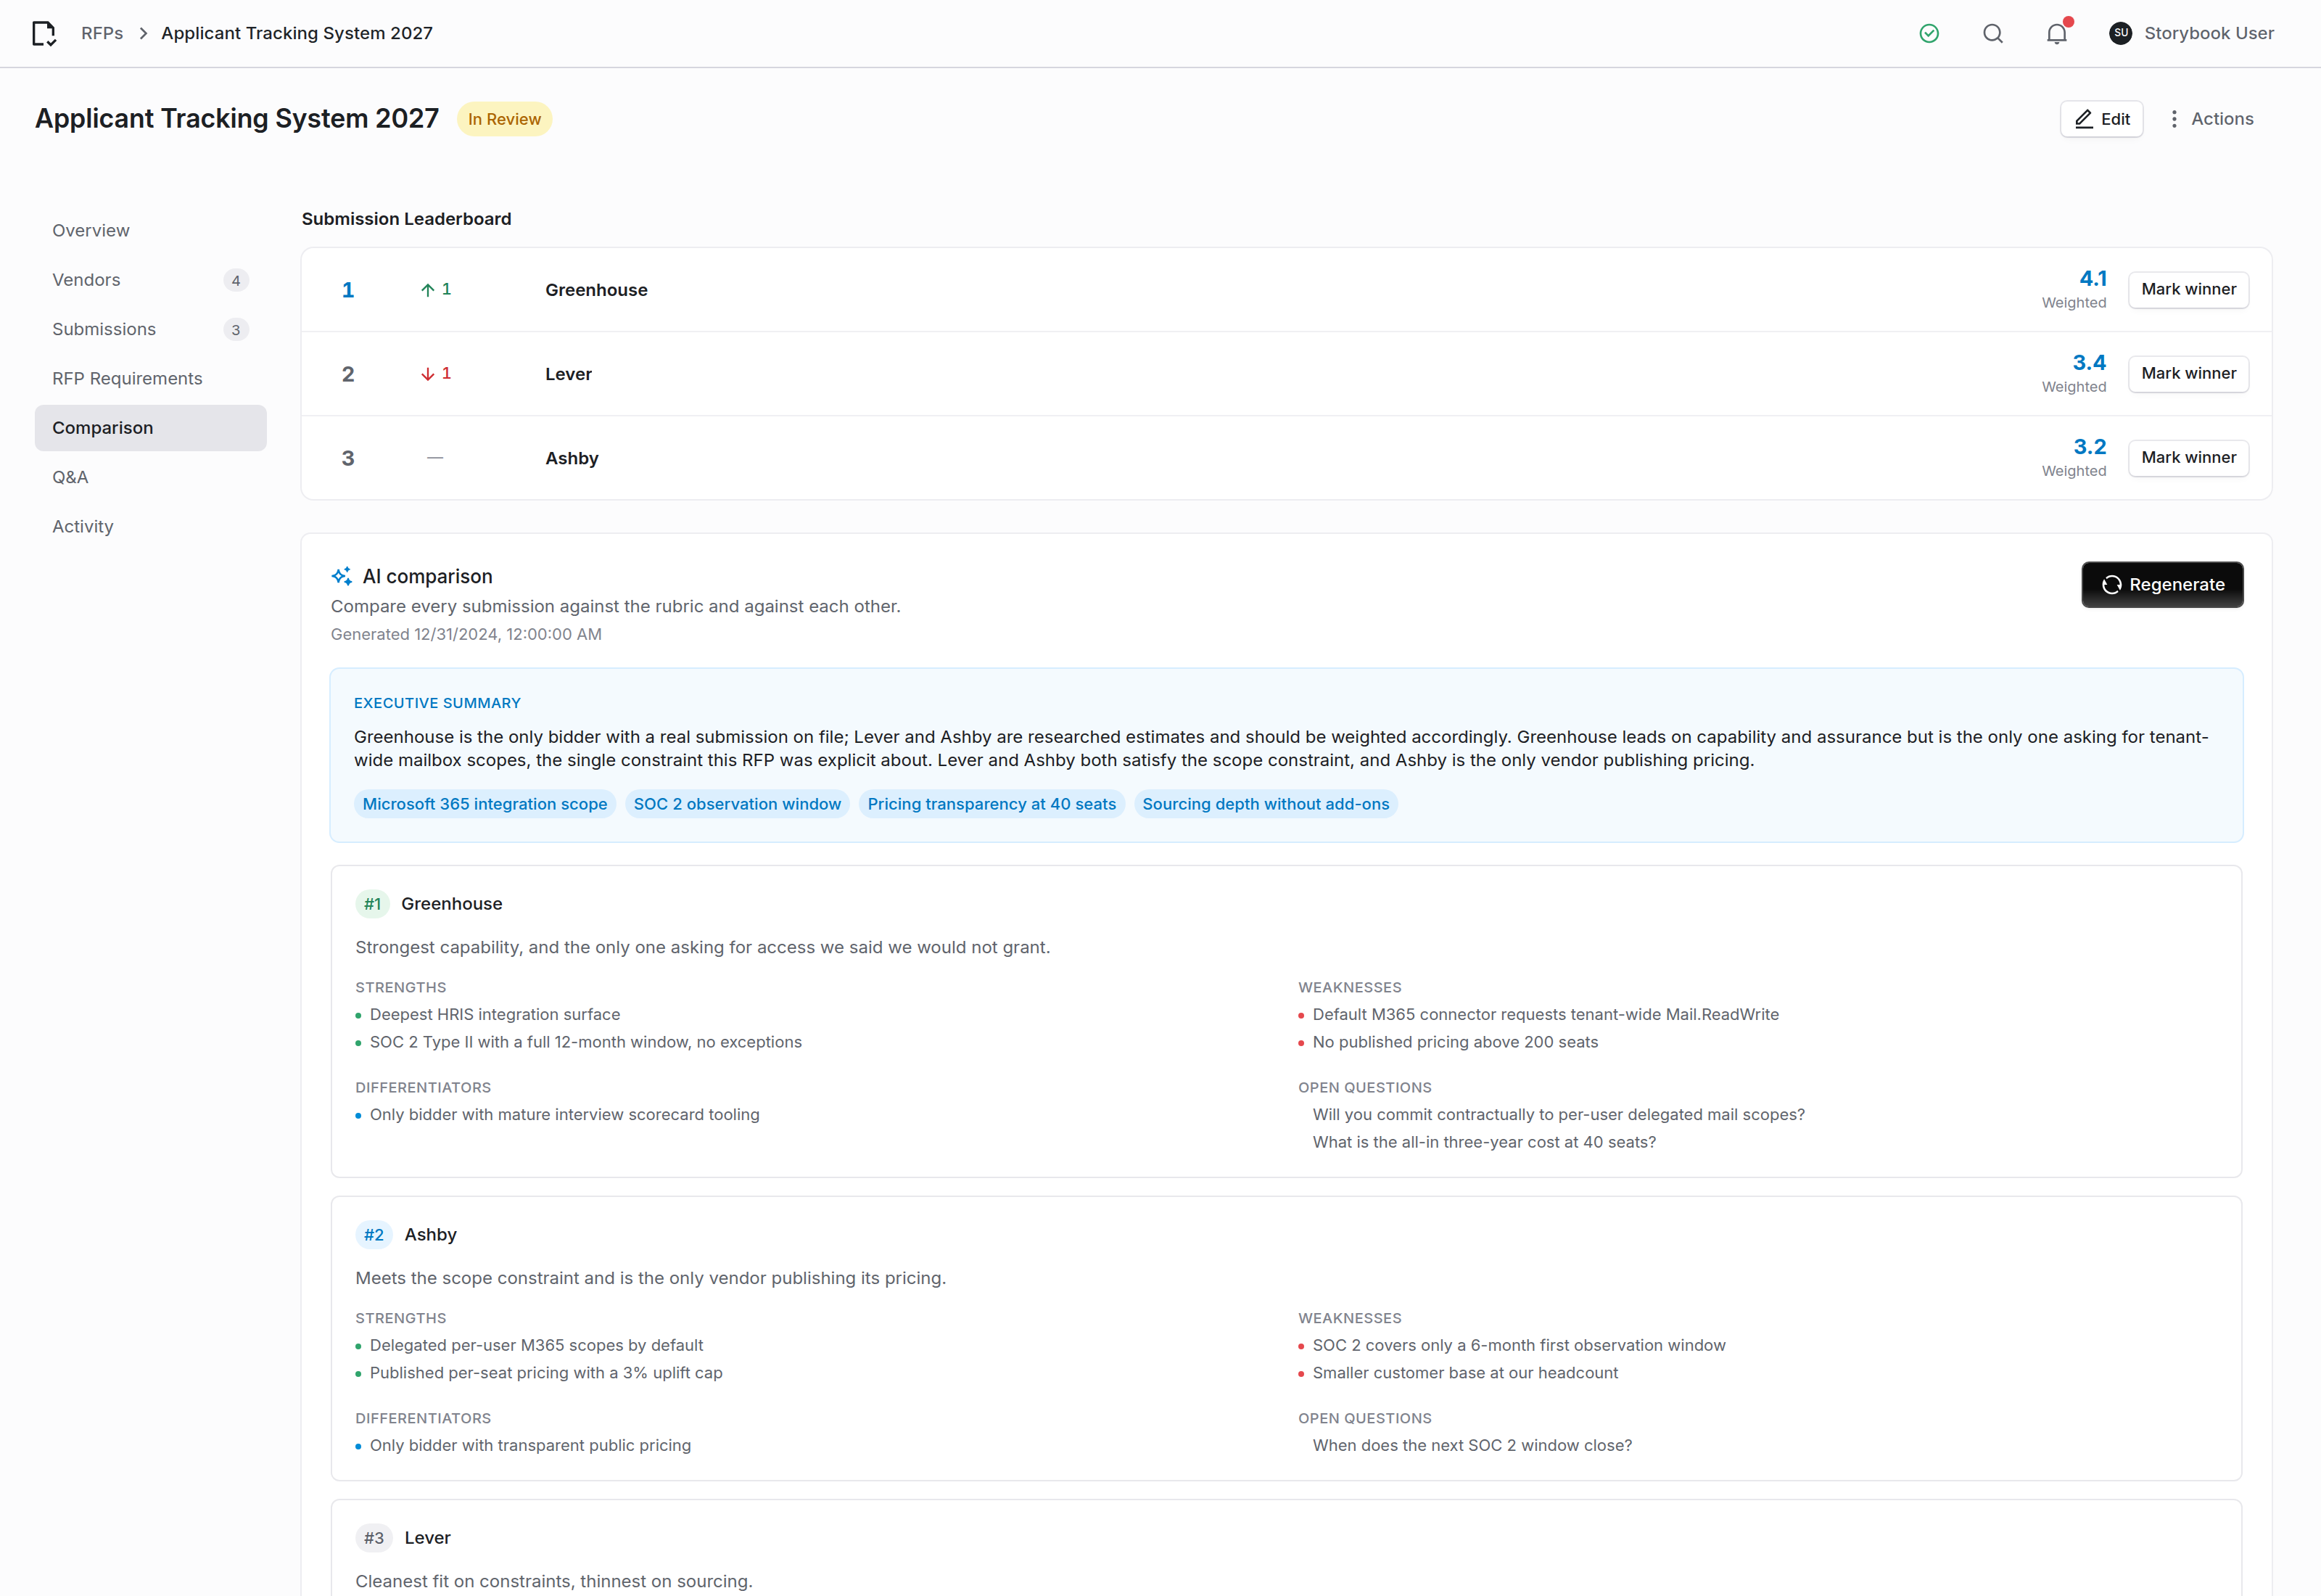This screenshot has width=2321, height=1596.
Task: Open notifications bell icon
Action: pos(2056,34)
